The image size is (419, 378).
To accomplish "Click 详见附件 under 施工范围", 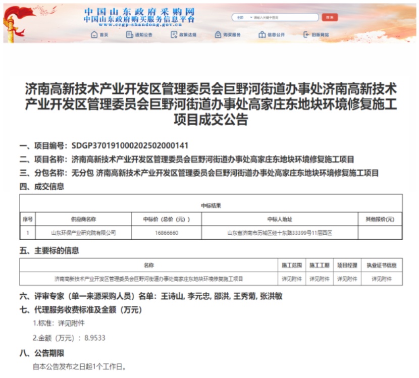I will pyautogui.click(x=292, y=279).
